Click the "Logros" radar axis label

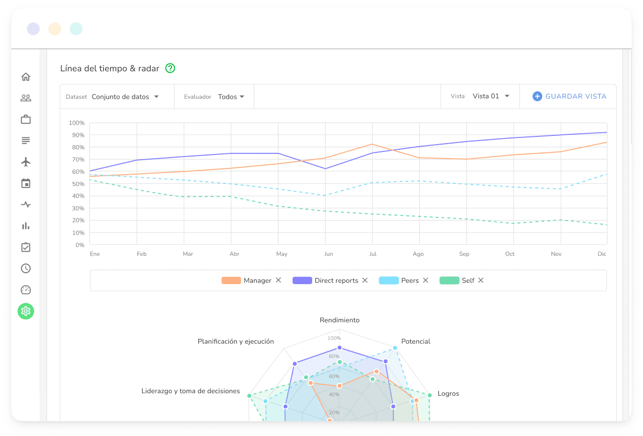[448, 394]
